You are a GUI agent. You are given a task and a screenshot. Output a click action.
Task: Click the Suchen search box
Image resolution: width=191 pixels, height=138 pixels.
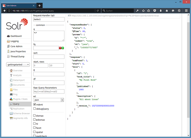118,11
